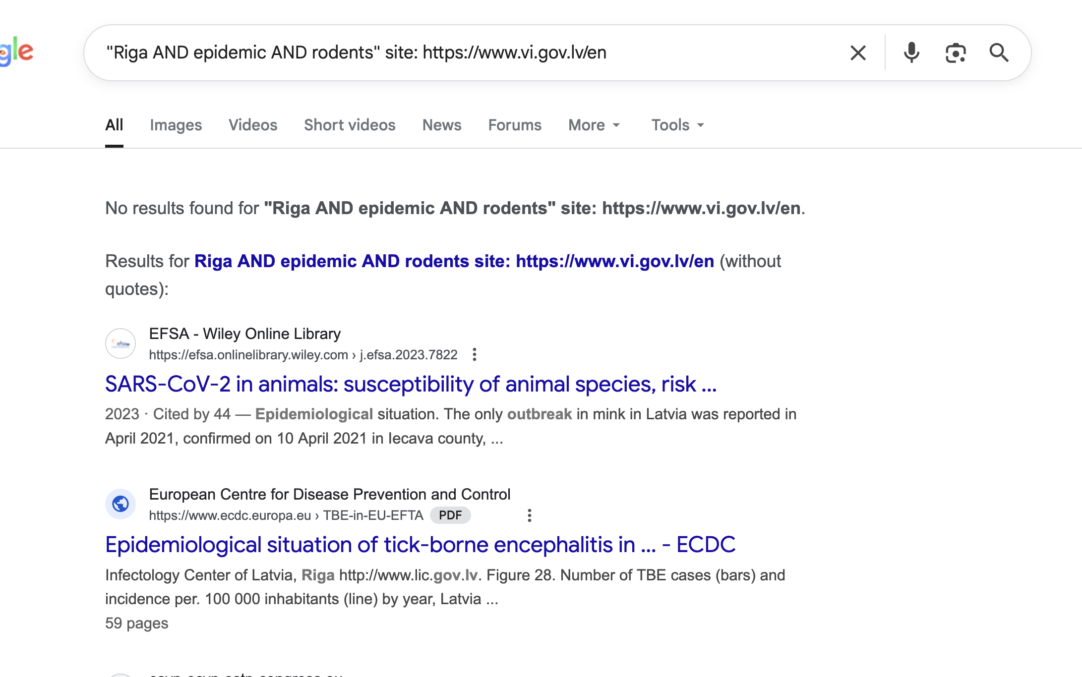Image resolution: width=1082 pixels, height=677 pixels.
Task: Select the Forums tab
Action: pyautogui.click(x=514, y=125)
